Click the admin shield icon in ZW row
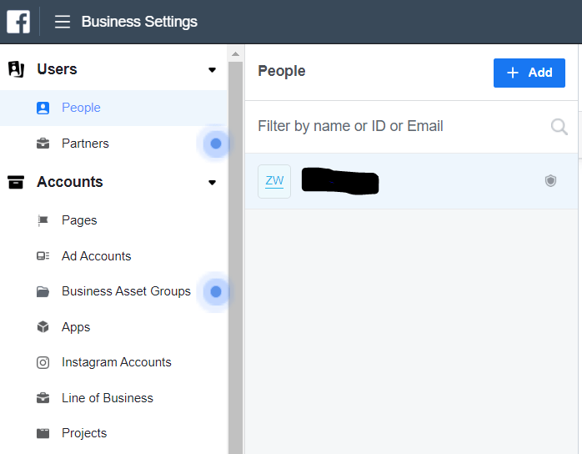The image size is (582, 454). coord(550,181)
